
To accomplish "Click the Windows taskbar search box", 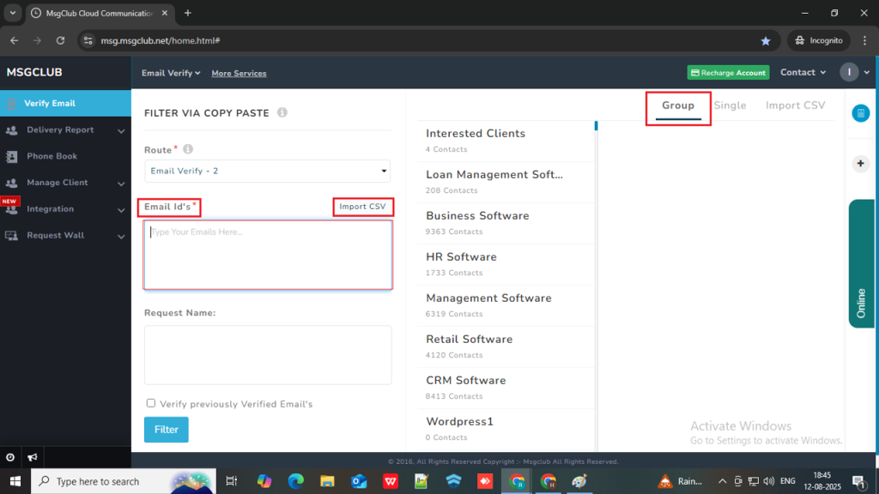I will (x=124, y=481).
